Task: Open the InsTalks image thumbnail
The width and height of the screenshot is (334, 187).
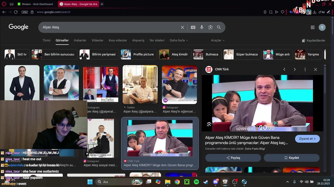Action: [101, 85]
